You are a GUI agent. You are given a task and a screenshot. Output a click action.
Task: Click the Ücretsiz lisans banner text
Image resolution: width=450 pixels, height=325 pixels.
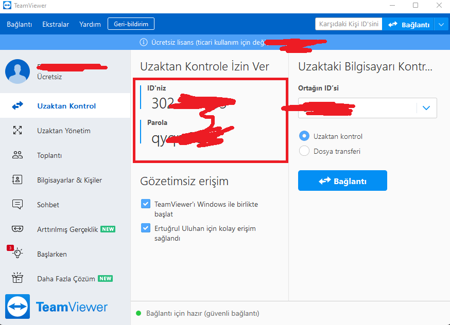(x=209, y=42)
